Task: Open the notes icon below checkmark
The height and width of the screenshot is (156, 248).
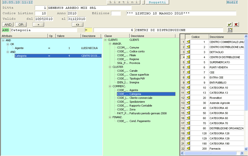Action: (230, 30)
